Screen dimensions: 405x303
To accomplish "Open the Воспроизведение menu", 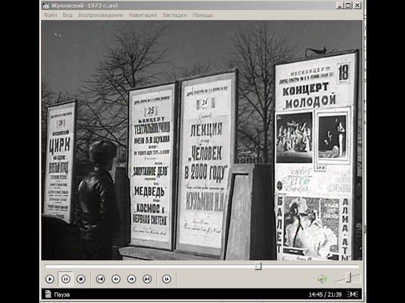I will (x=101, y=15).
